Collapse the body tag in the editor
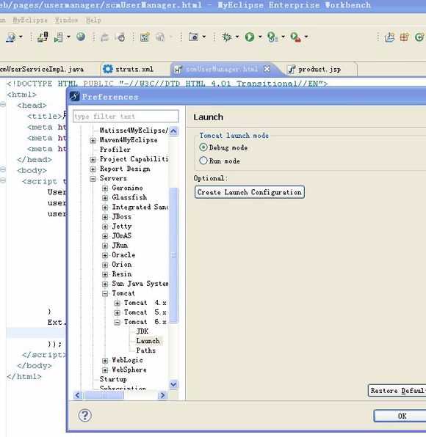The height and width of the screenshot is (437, 426). [x=3, y=169]
